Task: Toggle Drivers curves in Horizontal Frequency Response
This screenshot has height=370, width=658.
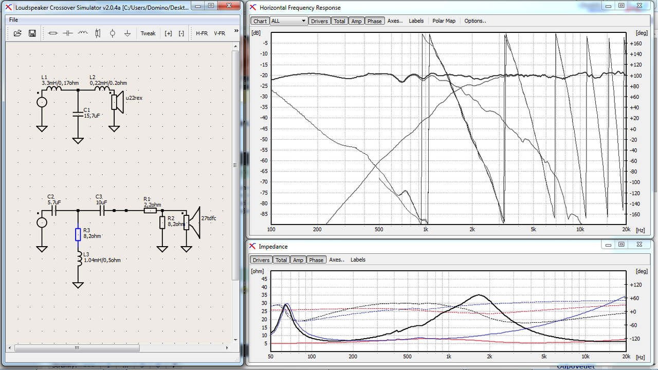Action: [x=319, y=21]
